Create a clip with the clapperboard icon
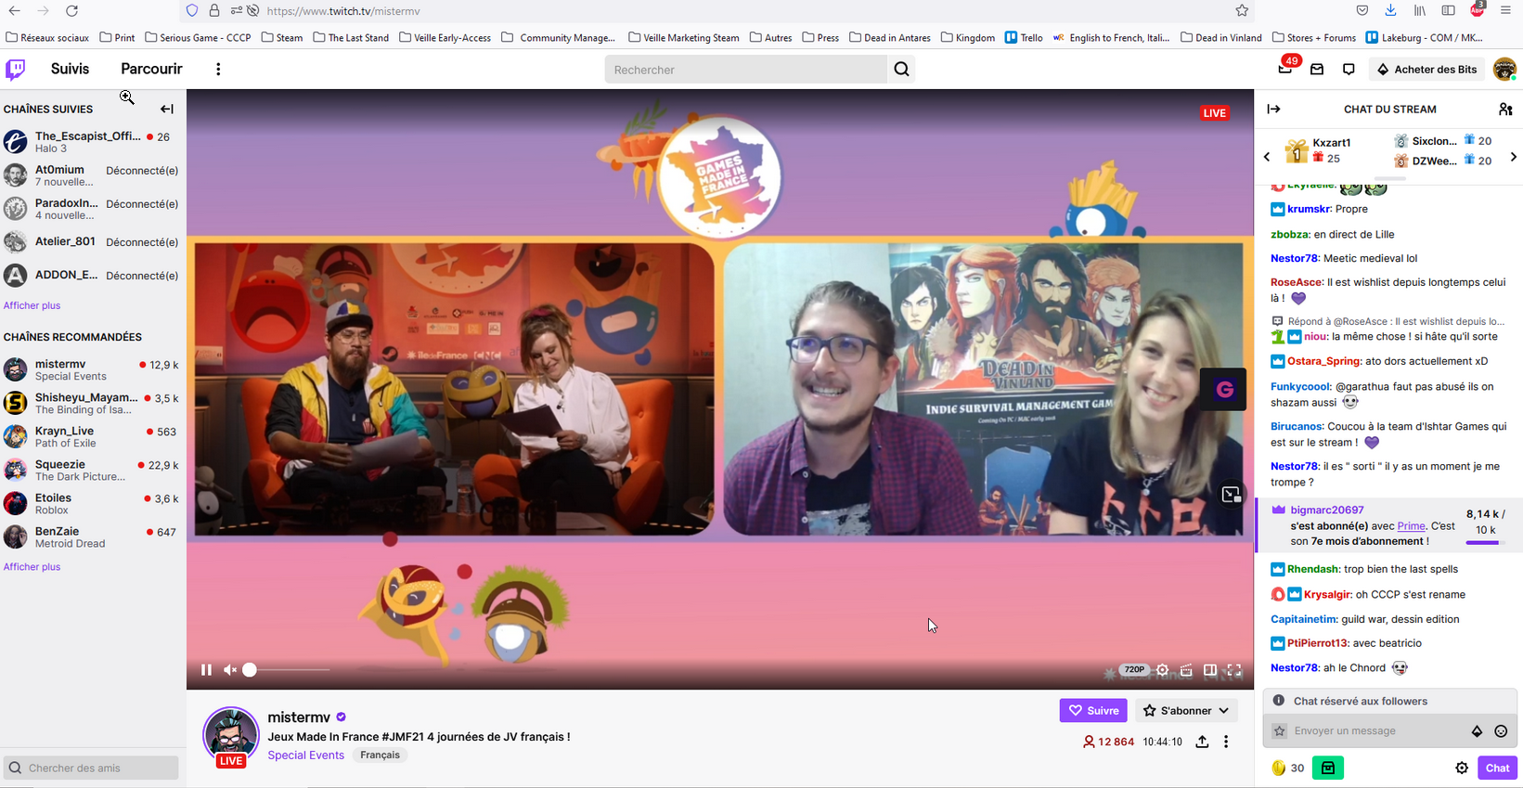The width and height of the screenshot is (1523, 788). coord(1186,670)
